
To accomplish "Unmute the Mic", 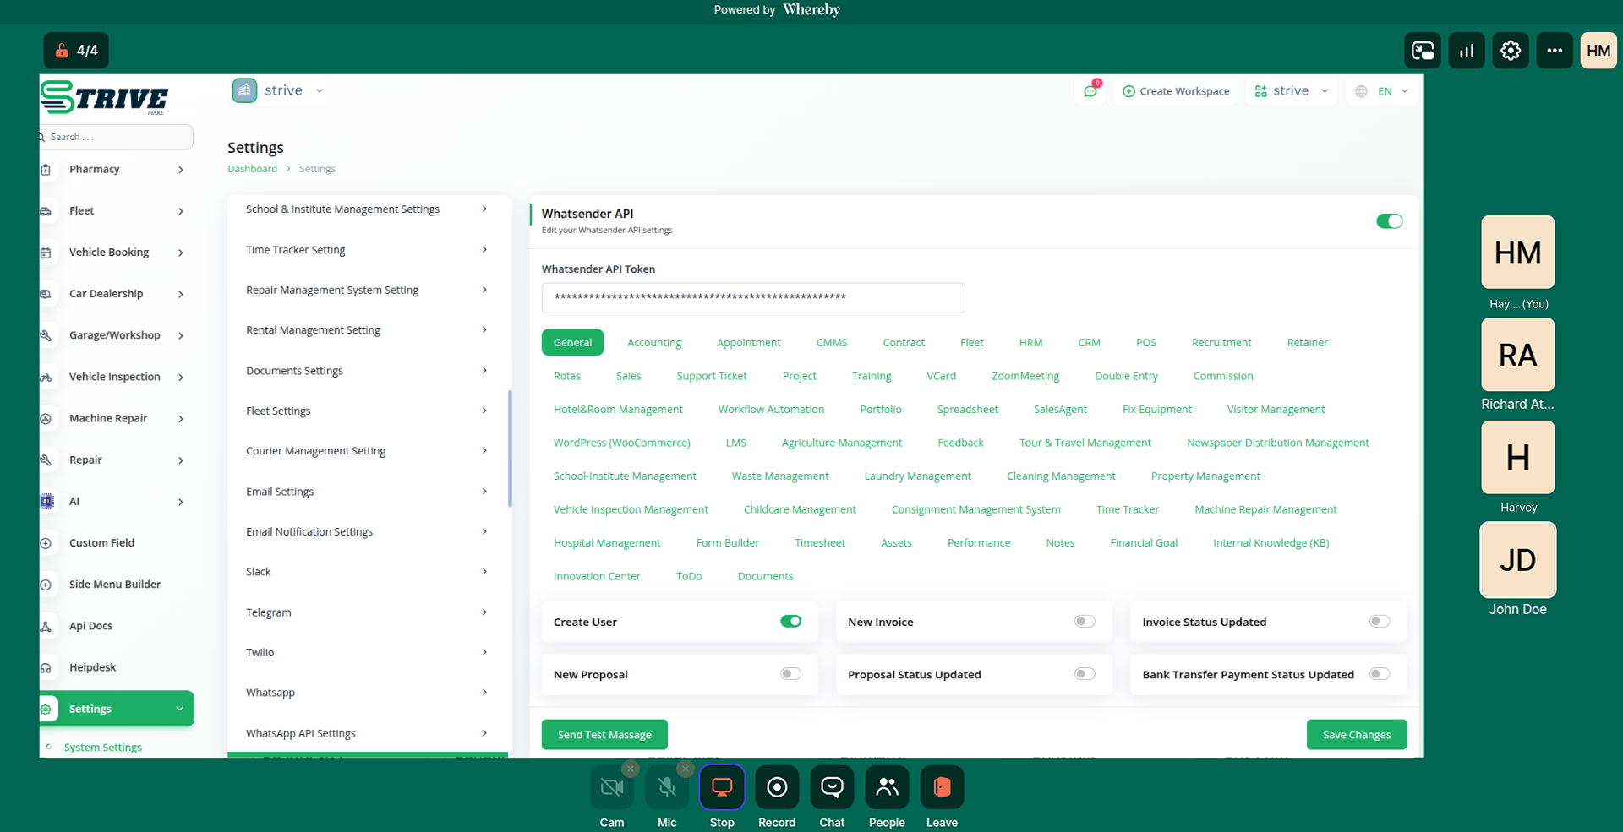I will pyautogui.click(x=667, y=787).
